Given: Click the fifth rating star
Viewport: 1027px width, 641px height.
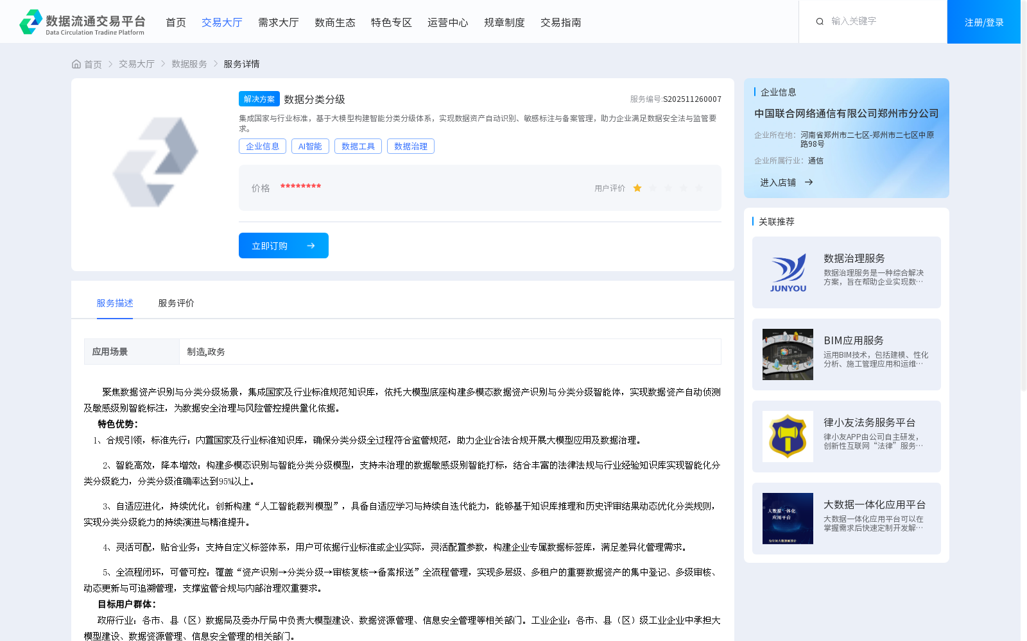Looking at the screenshot, I should coord(699,188).
